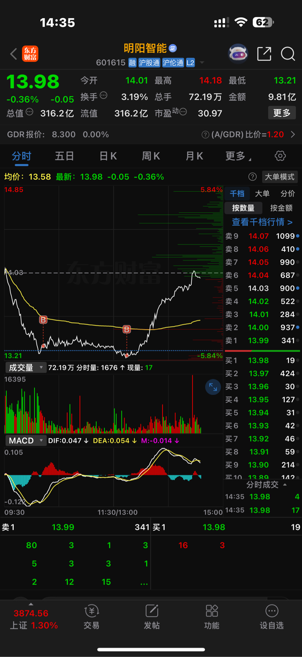Image resolution: width=302 pixels, height=657 pixels.
Task: Open the search magnifier icon
Action: [x=288, y=54]
